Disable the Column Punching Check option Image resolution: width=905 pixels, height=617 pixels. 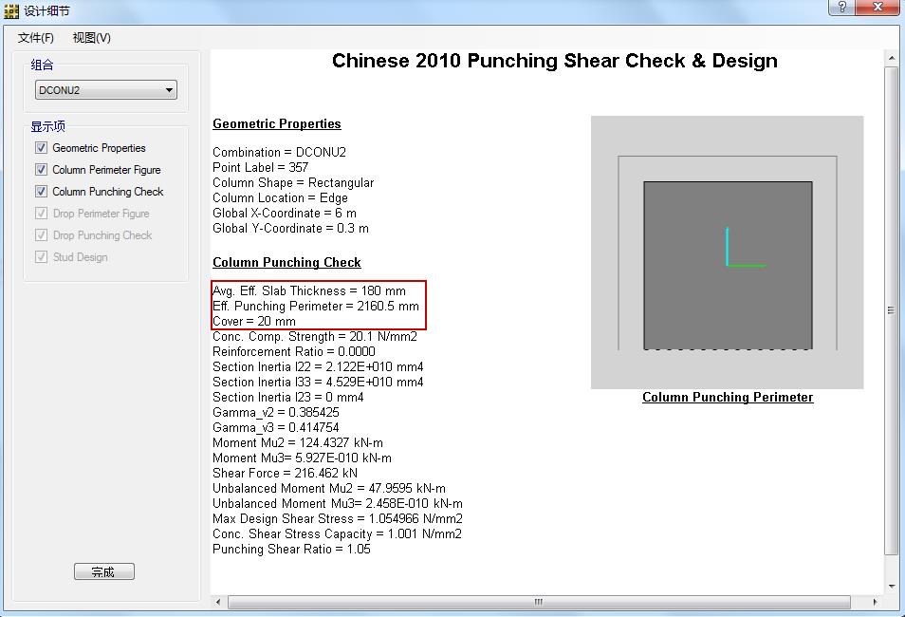coord(41,192)
